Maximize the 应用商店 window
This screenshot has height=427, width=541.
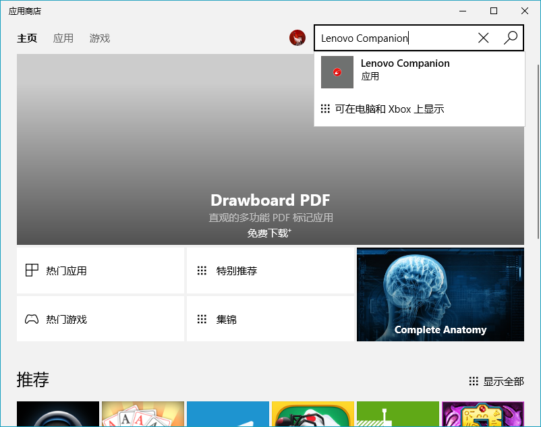click(494, 11)
